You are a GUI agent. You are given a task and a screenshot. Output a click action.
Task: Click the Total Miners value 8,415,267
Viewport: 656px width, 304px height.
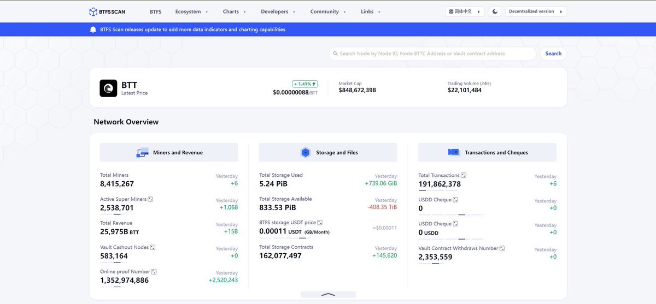tap(117, 184)
